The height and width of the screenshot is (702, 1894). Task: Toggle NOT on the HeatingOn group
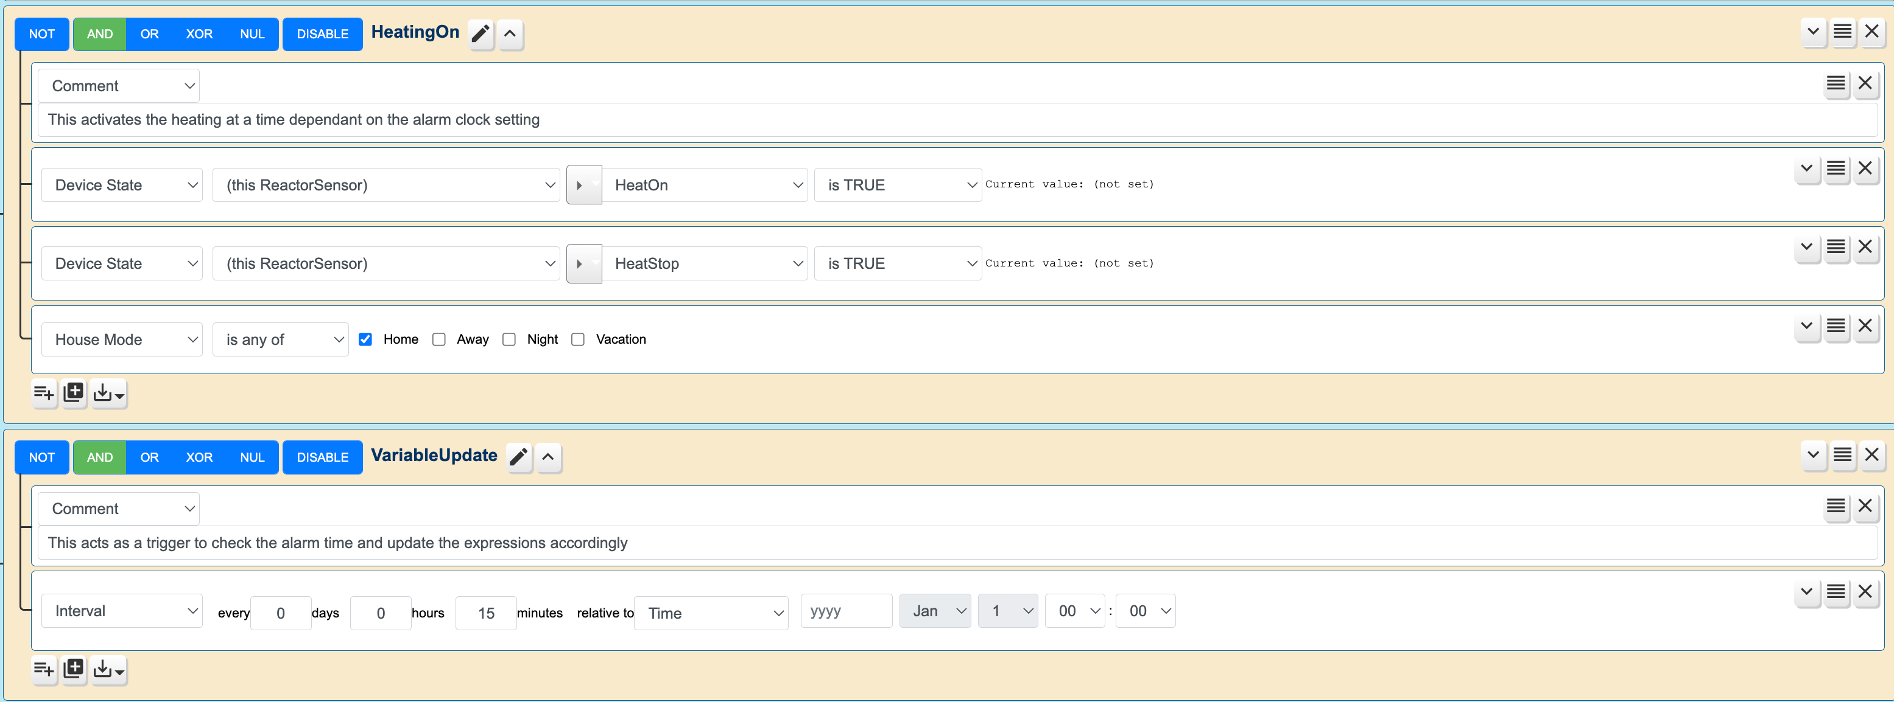(42, 35)
